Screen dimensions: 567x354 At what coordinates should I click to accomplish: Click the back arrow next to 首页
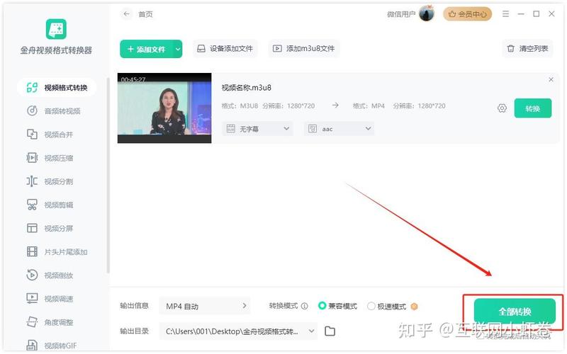[127, 14]
